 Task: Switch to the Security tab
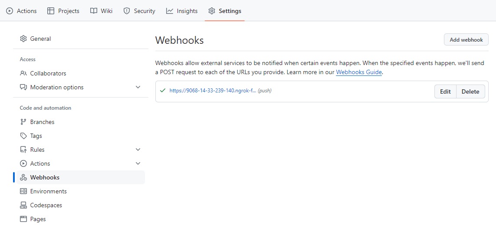click(x=139, y=11)
